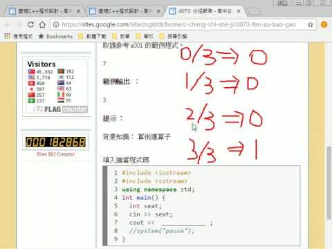Click the browser forward arrow
The height and width of the screenshot is (249, 332).
coord(19,24)
